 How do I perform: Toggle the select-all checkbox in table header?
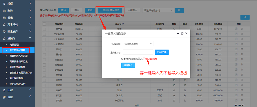(44, 24)
